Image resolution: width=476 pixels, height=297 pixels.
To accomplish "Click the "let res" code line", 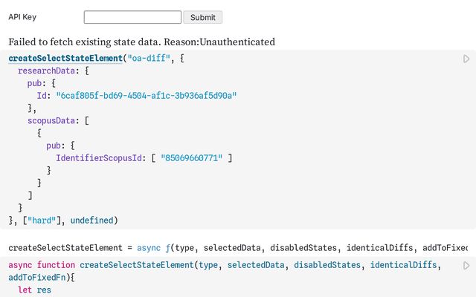I will coord(34,290).
